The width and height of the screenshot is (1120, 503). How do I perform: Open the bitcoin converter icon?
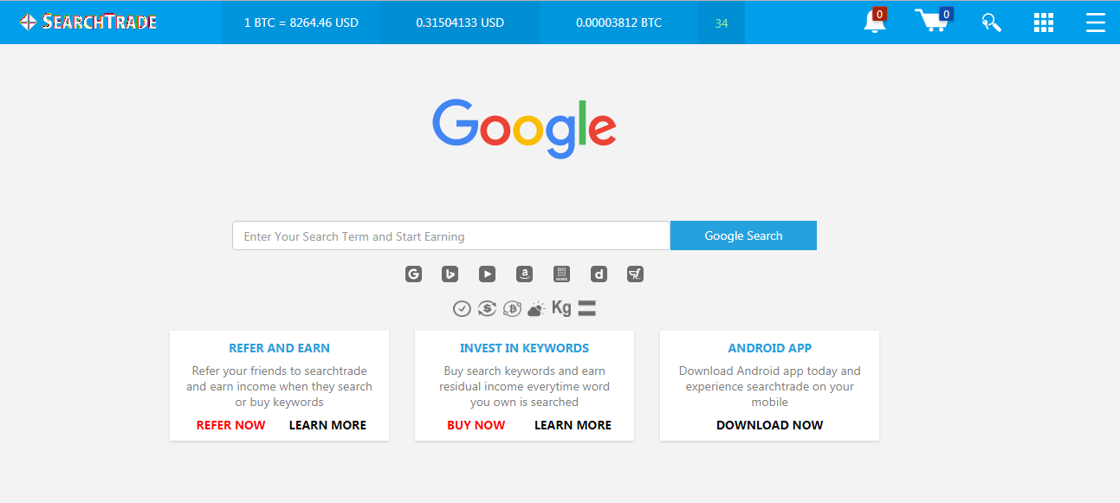point(512,308)
